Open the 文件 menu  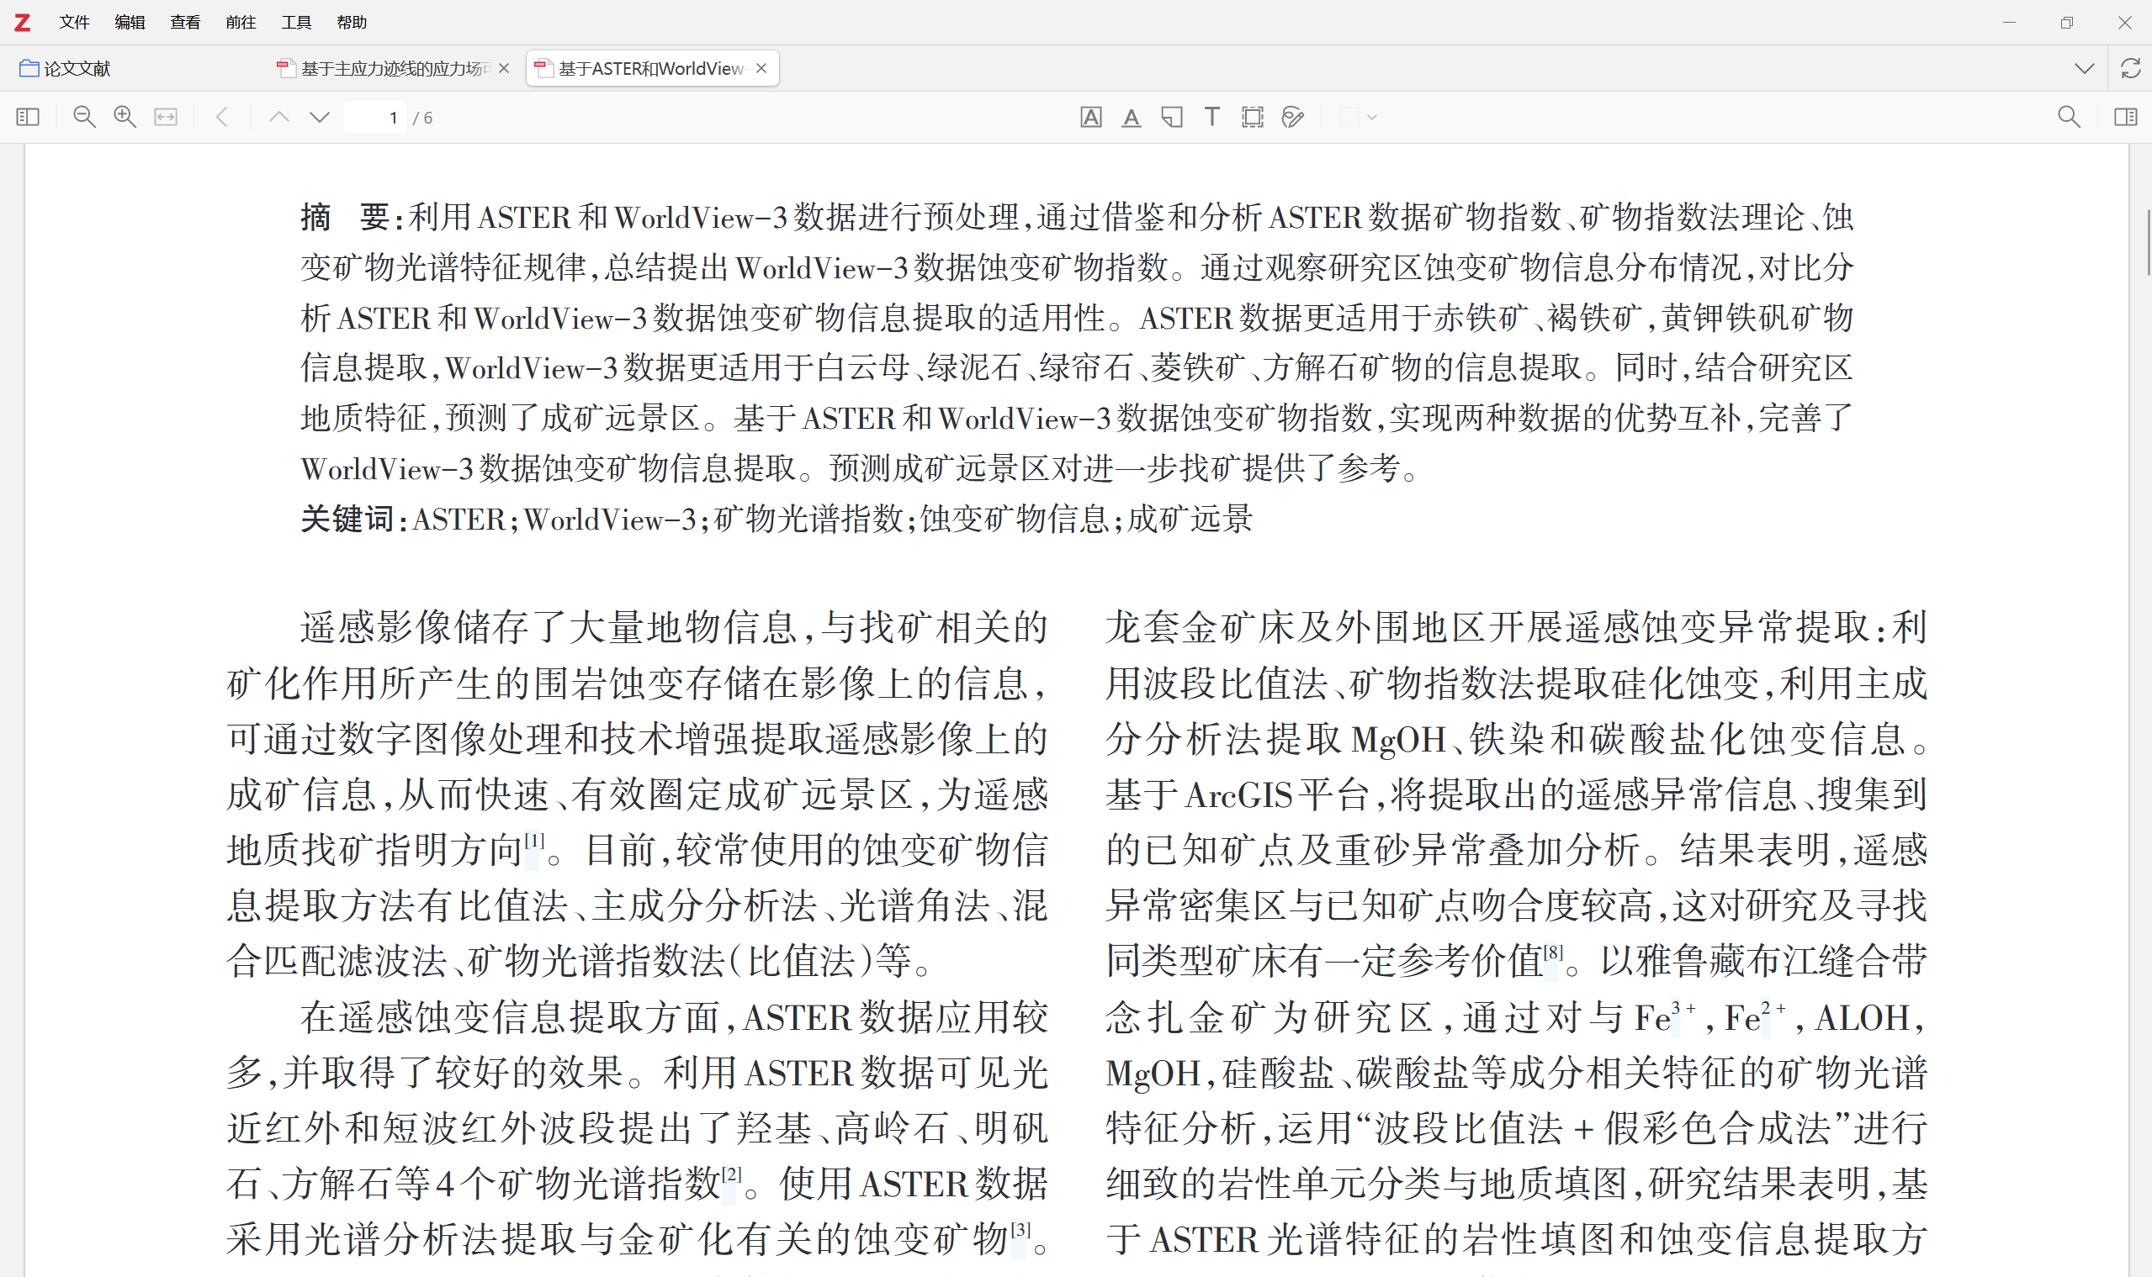[74, 23]
